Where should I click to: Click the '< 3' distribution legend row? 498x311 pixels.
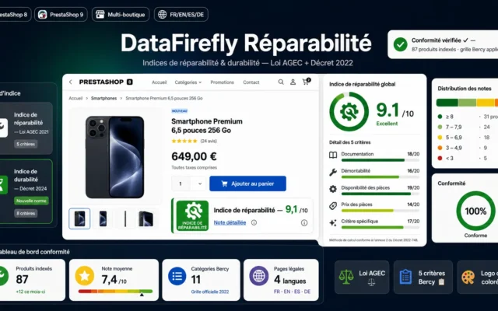coord(464,158)
